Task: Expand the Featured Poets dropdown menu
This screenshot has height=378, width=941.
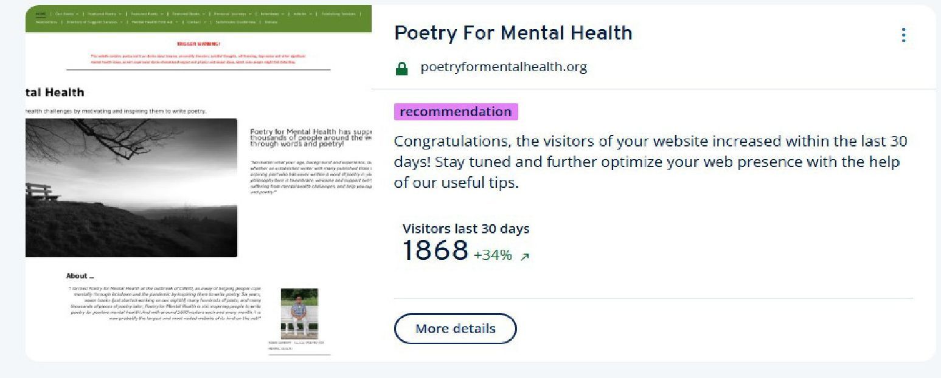Action: pos(146,13)
